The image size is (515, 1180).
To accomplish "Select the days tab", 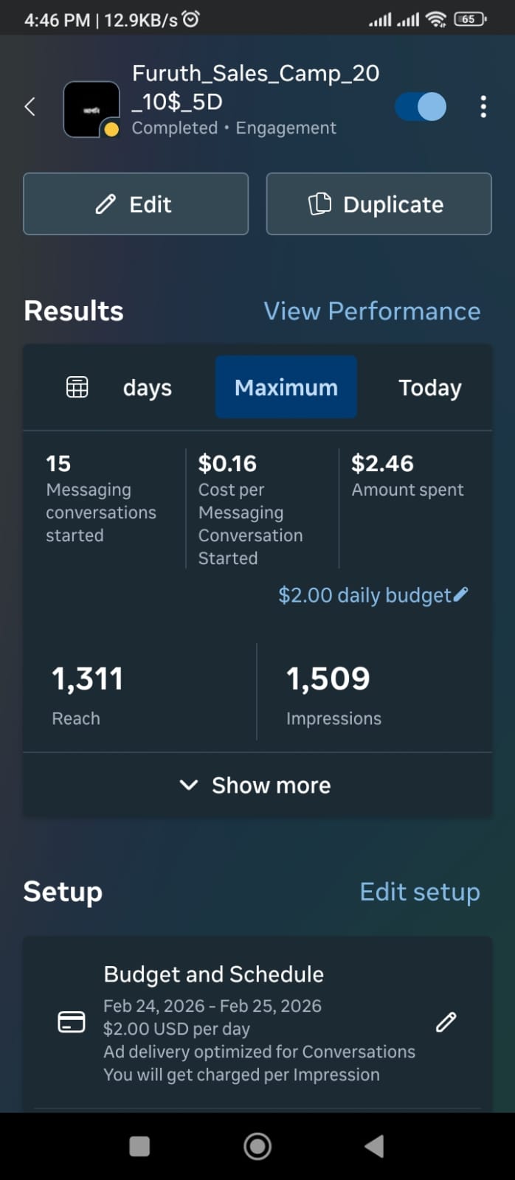I will (148, 388).
